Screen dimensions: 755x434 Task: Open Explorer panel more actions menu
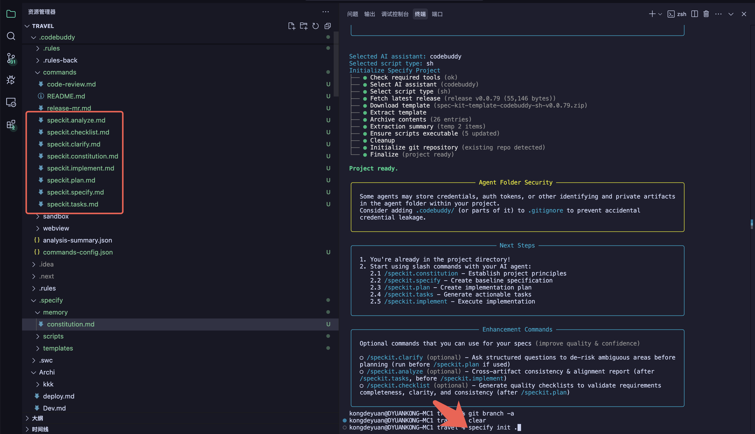(x=326, y=12)
